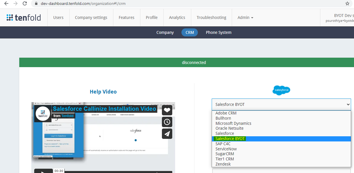Switch to the Company tab

click(165, 32)
